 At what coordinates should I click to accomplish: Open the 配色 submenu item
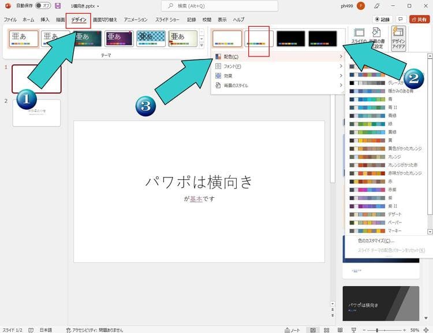278,57
